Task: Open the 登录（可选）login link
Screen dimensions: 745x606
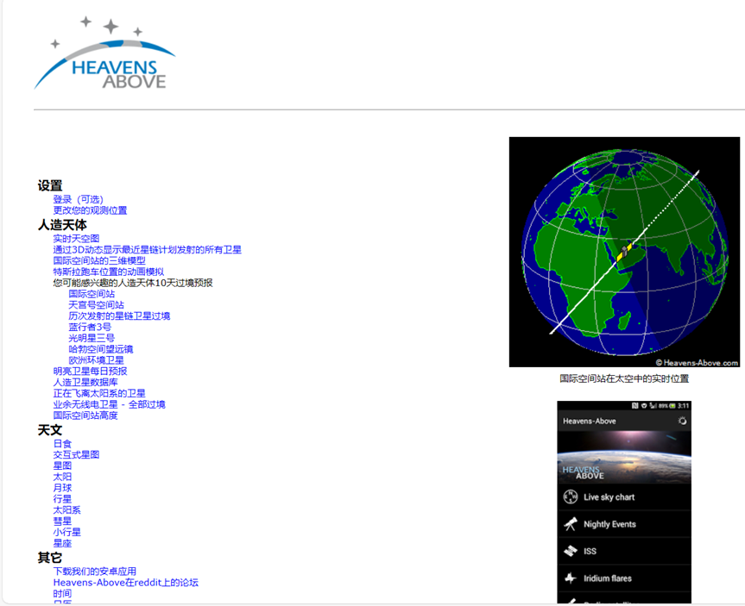Action: tap(78, 199)
